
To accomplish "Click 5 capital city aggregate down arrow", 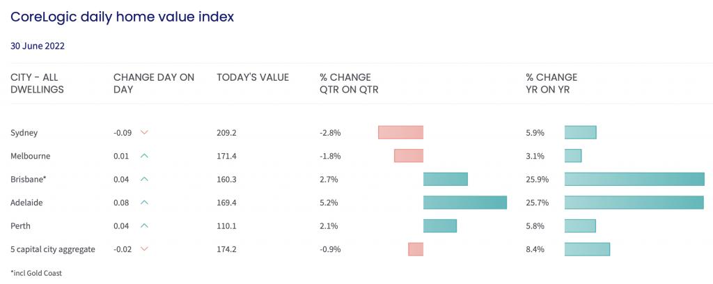I will pos(144,249).
